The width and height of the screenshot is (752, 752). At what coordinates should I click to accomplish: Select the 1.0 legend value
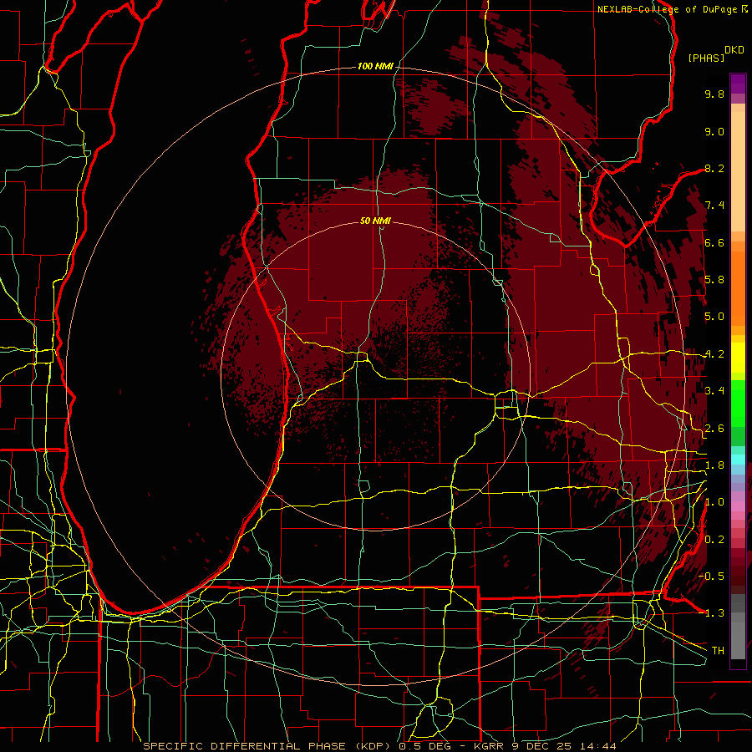tap(714, 502)
